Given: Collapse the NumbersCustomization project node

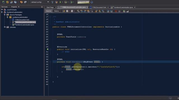Looking at the screenshot, I should coord(2,12).
